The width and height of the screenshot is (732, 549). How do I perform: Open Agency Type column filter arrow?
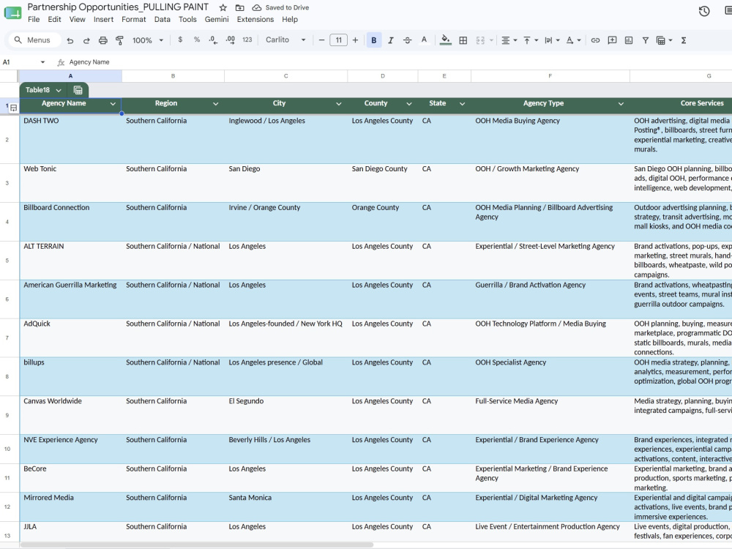(621, 104)
